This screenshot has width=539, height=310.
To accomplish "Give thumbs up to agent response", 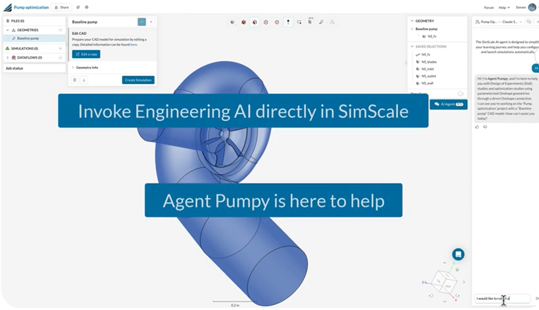I will [x=477, y=127].
